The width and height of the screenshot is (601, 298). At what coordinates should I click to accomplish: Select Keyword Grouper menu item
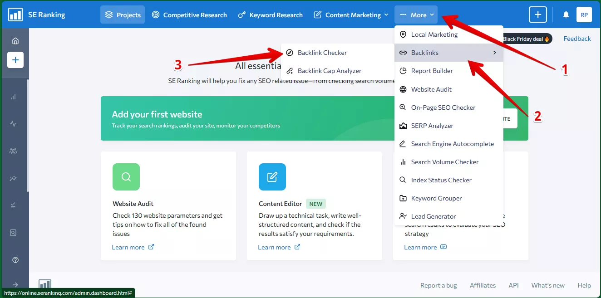pyautogui.click(x=449, y=198)
